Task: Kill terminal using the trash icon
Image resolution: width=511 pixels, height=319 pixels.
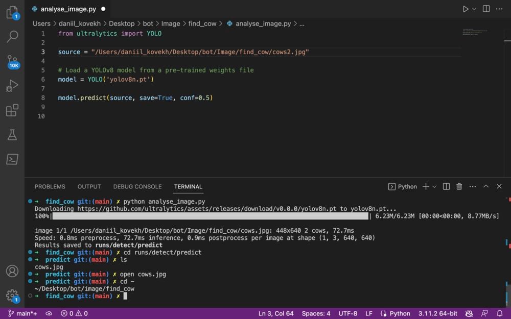Action: 459,187
